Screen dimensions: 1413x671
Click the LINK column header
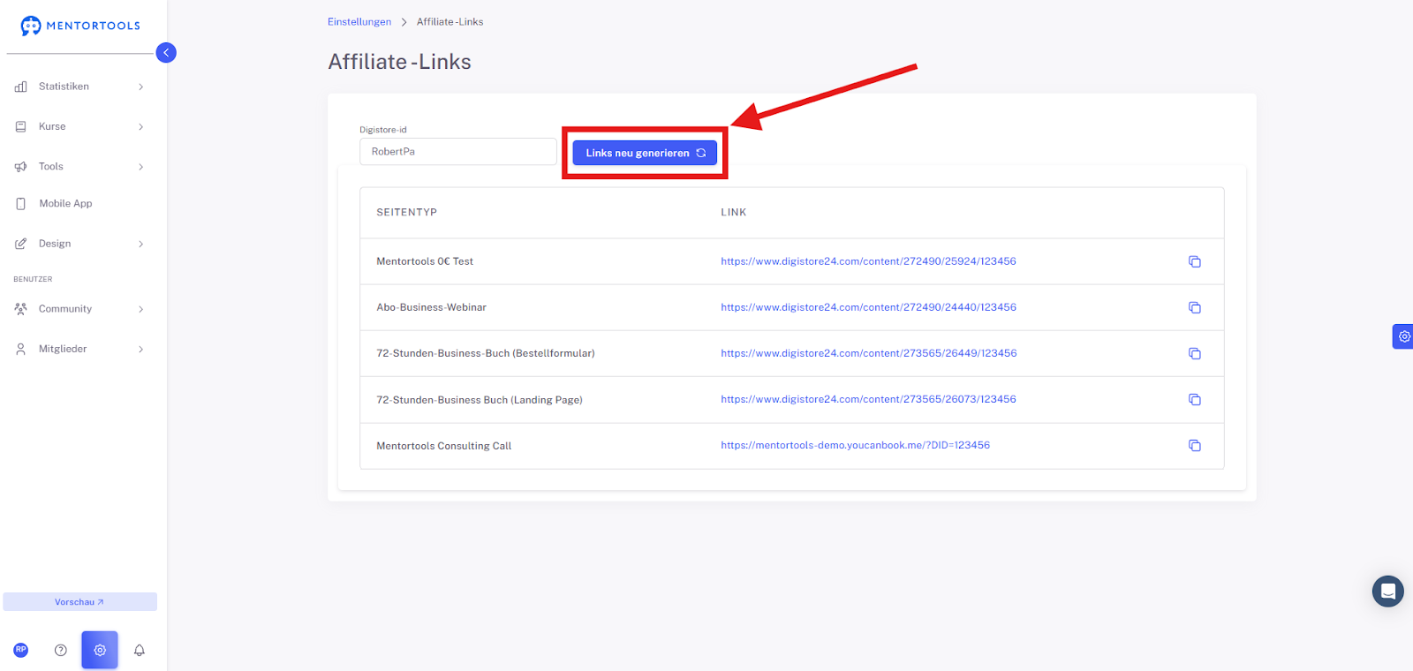tap(734, 213)
